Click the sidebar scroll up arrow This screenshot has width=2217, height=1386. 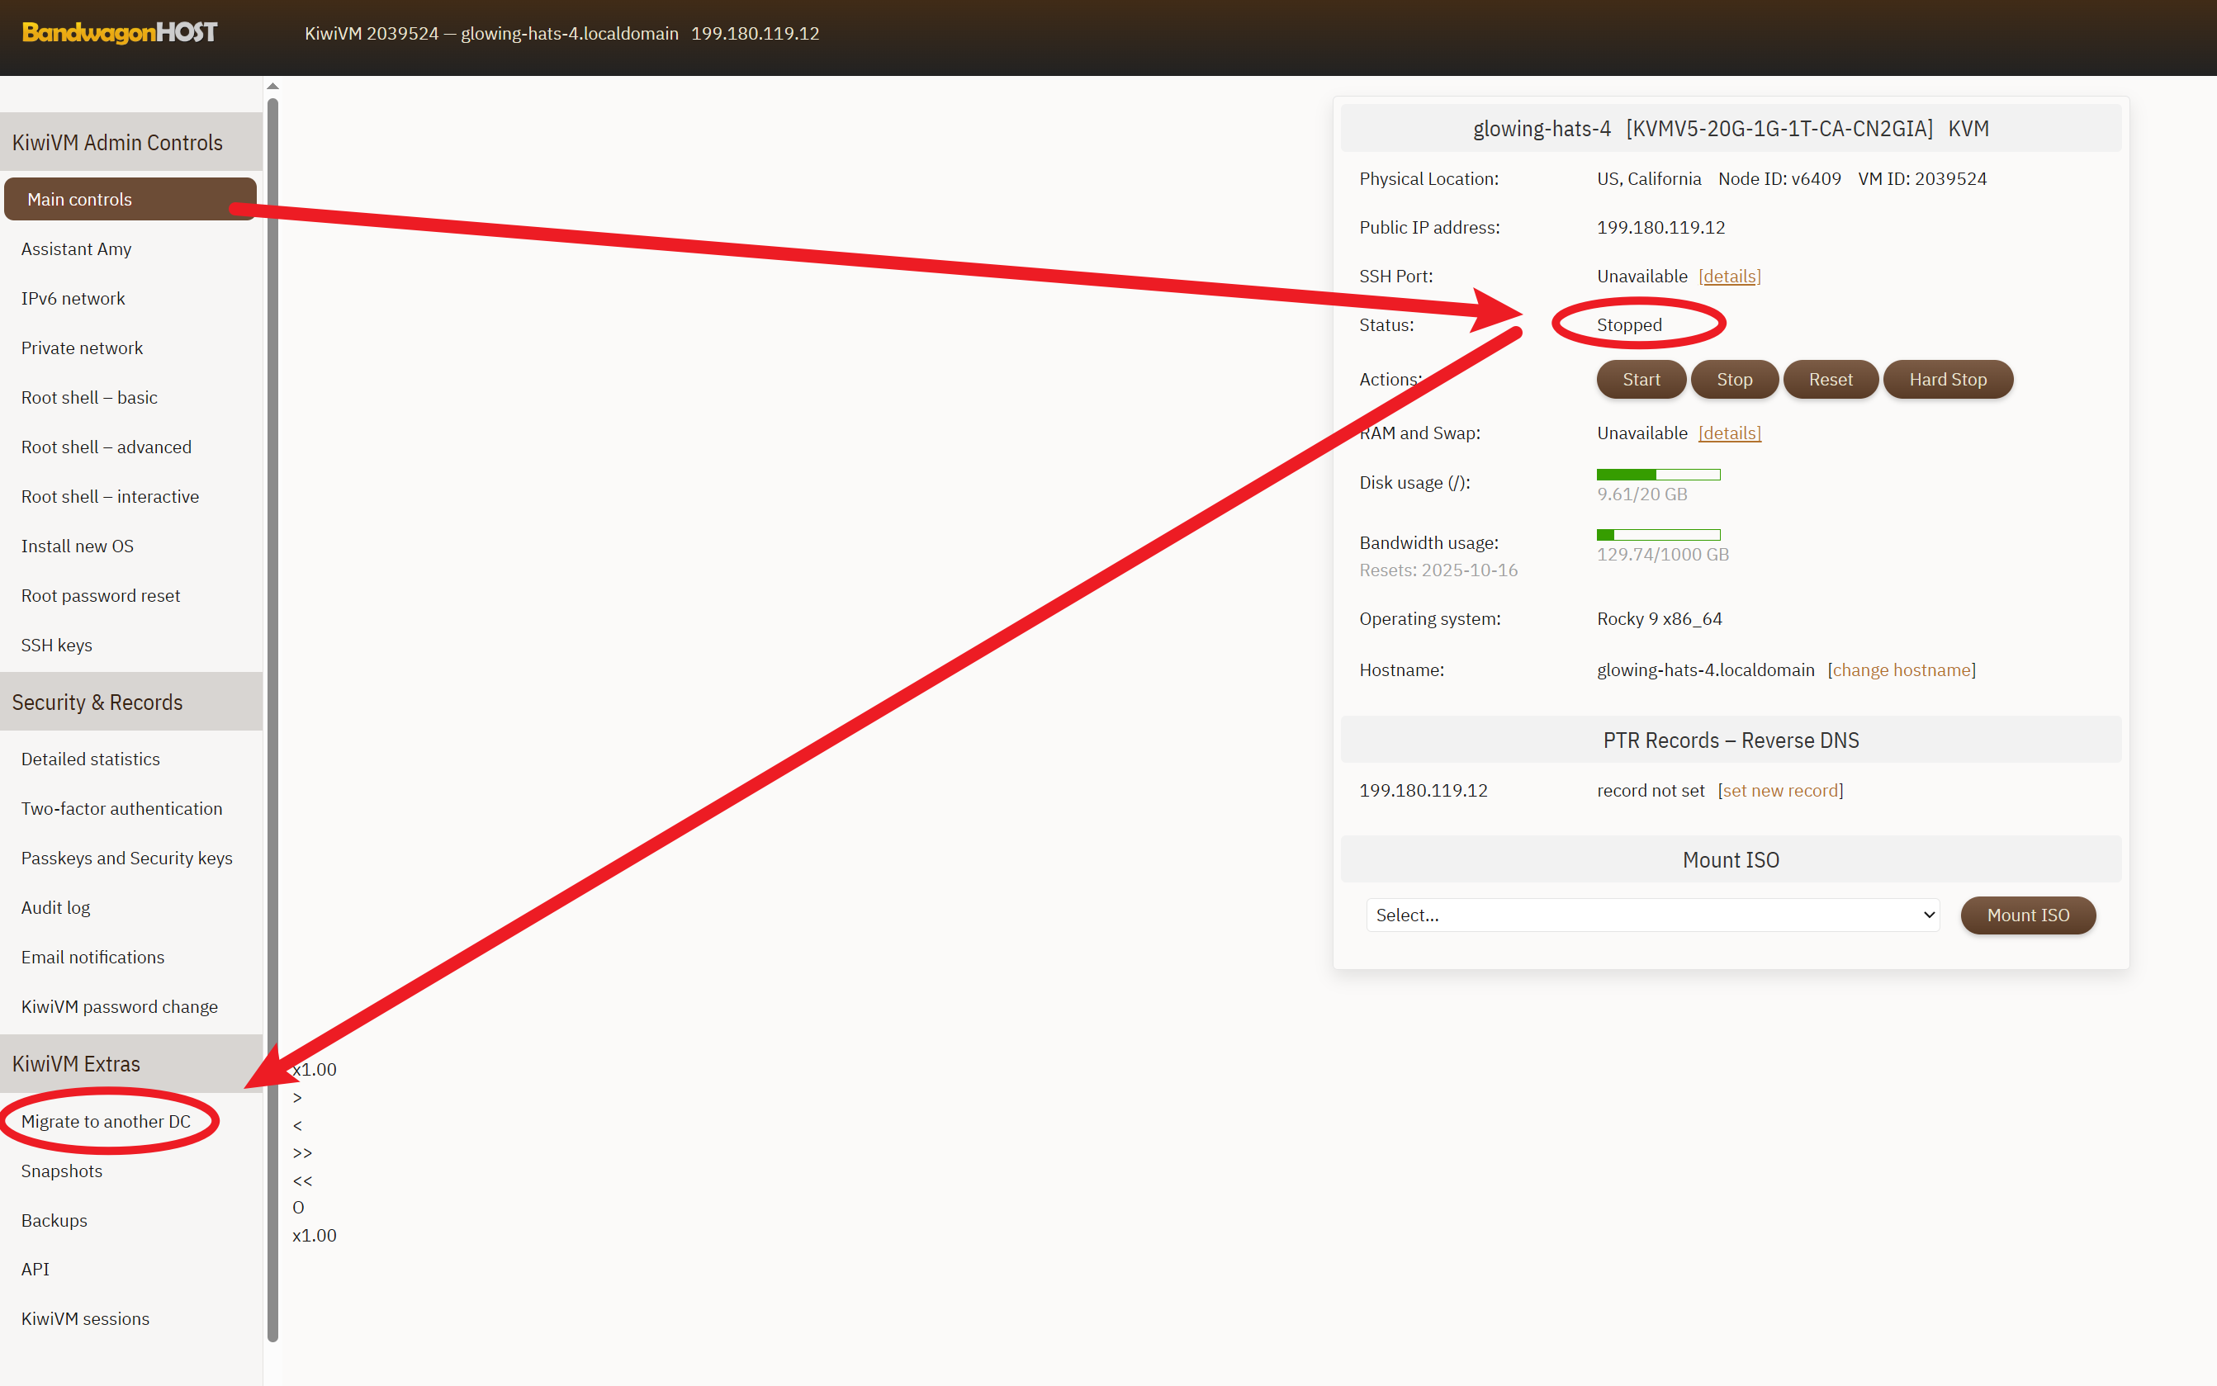coord(272,86)
